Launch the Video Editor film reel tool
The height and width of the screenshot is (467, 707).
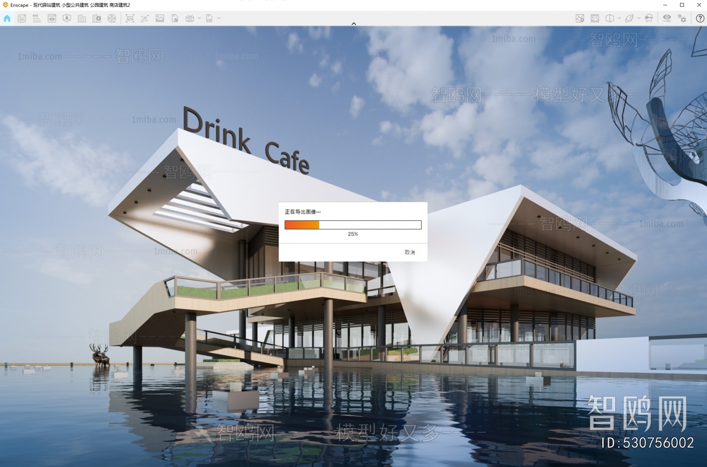(x=112, y=19)
